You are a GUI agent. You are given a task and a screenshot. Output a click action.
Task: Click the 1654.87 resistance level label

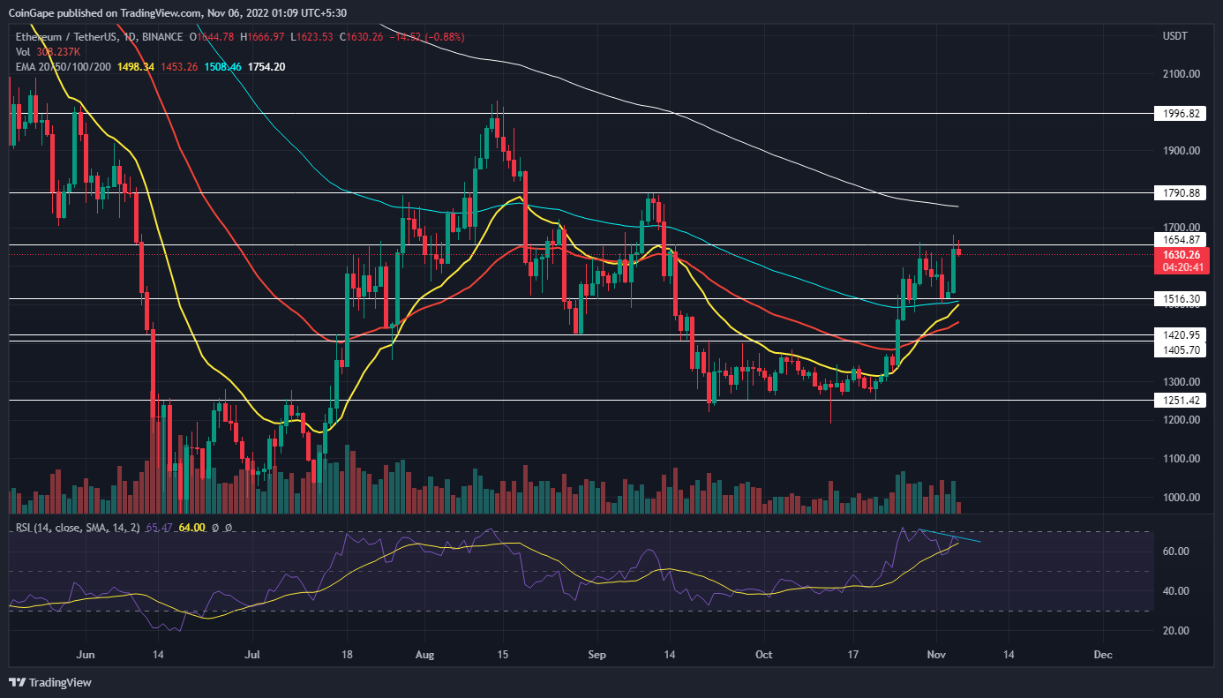[x=1182, y=239]
